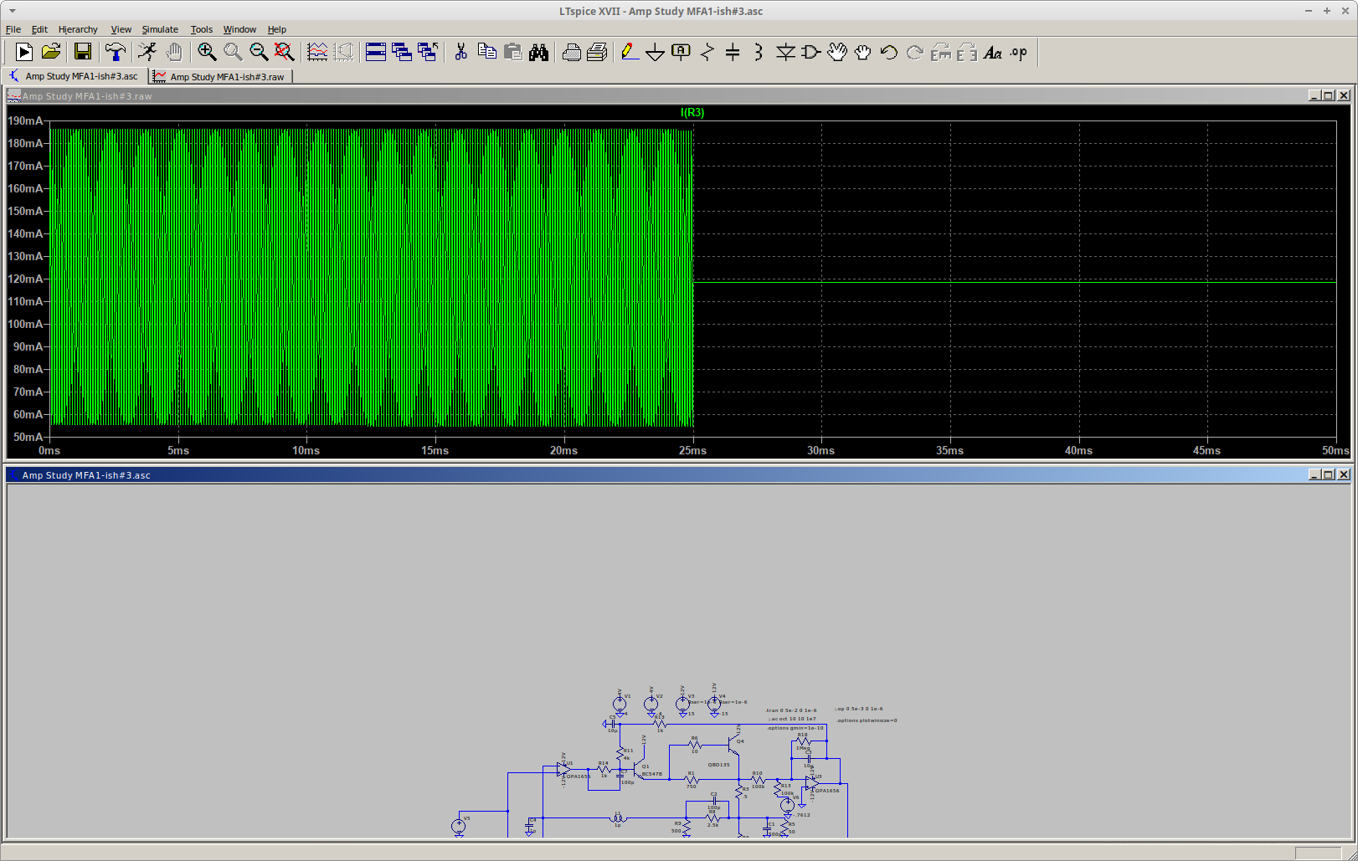Select the Draw Wire pencil tool

tap(630, 52)
